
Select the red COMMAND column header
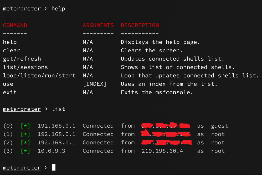[15, 25]
